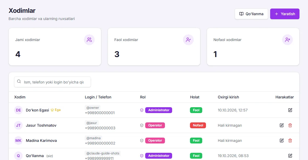Click the @owner login tag
The width and height of the screenshot is (308, 160).
coord(93,108)
